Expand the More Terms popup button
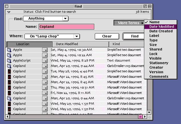Screen dimensions: 181x124 pyautogui.click(x=129, y=23)
